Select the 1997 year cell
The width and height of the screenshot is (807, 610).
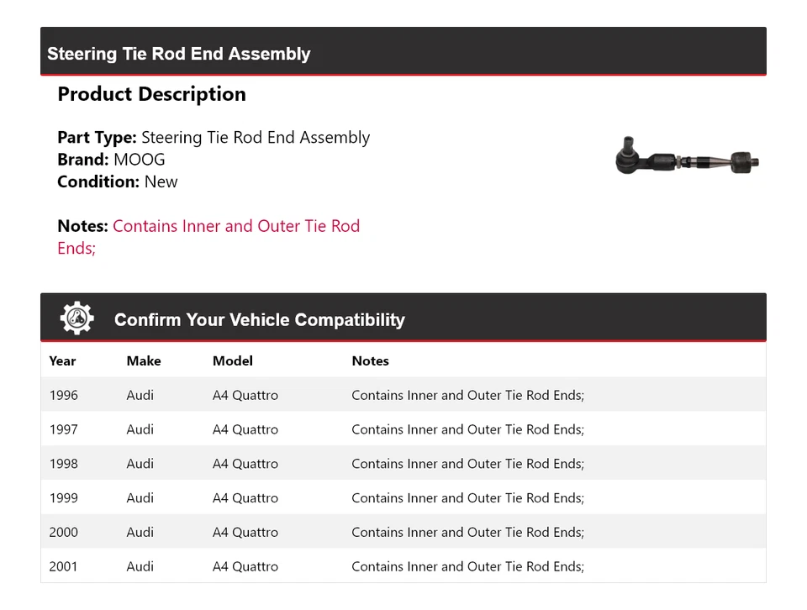pyautogui.click(x=63, y=429)
